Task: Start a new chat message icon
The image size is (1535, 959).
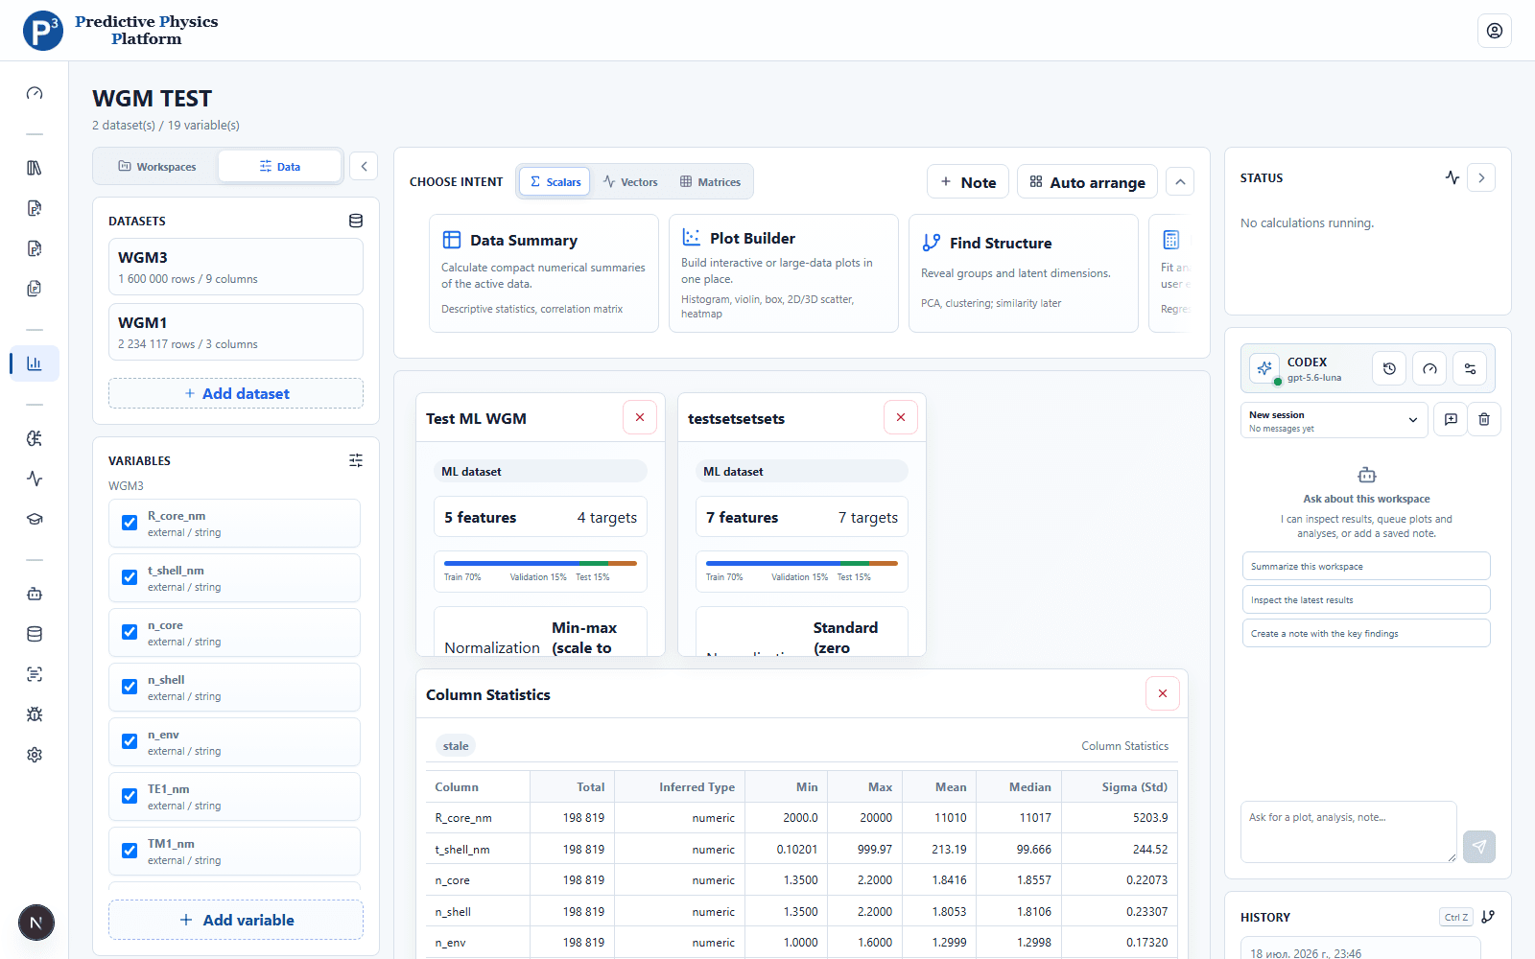Action: point(1451,419)
